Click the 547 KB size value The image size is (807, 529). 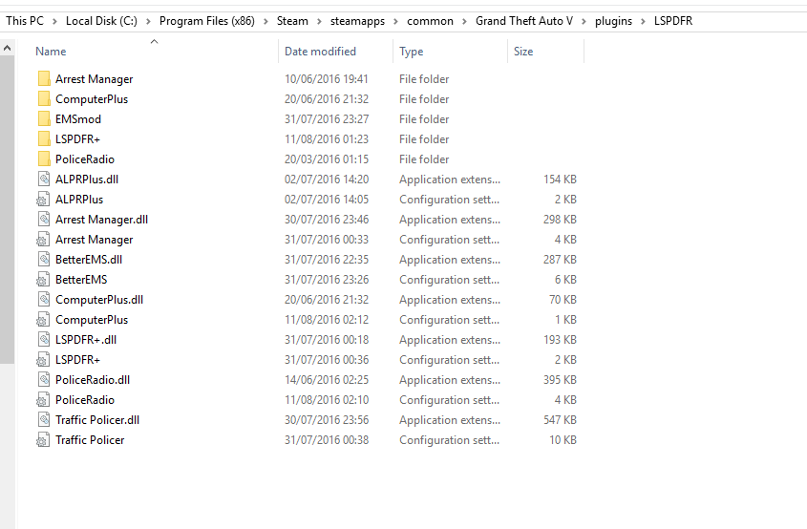(560, 420)
